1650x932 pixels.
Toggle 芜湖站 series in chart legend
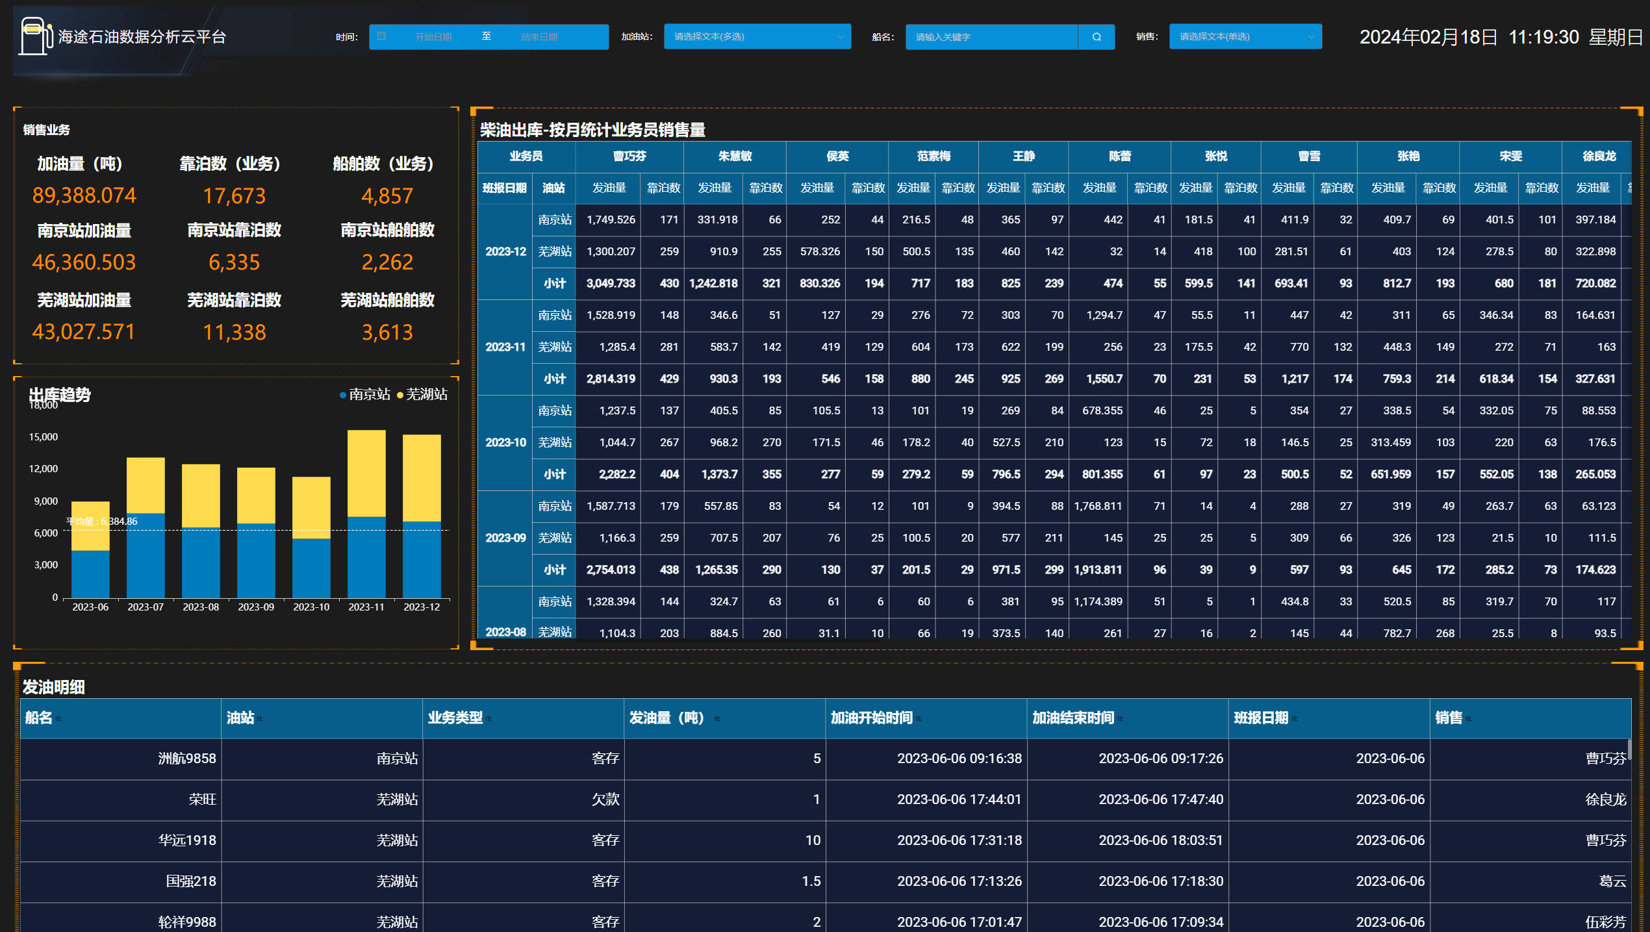[422, 394]
